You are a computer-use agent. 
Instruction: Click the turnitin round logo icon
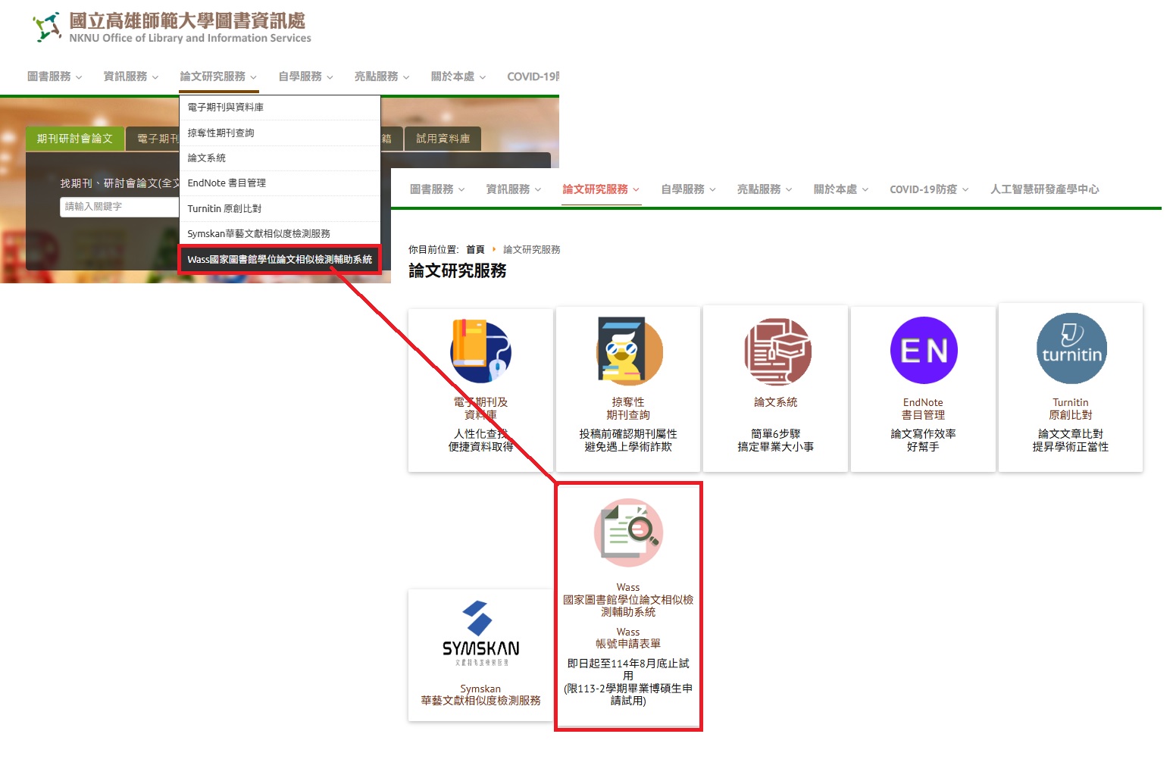coord(1071,348)
